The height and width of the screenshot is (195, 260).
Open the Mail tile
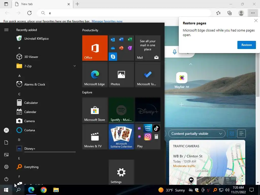[148, 48]
